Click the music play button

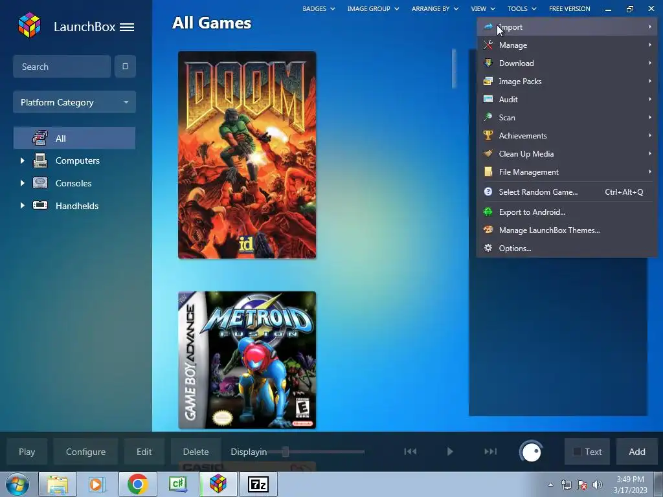(x=450, y=452)
